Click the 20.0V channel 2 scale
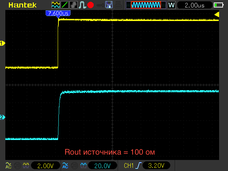 point(103,166)
